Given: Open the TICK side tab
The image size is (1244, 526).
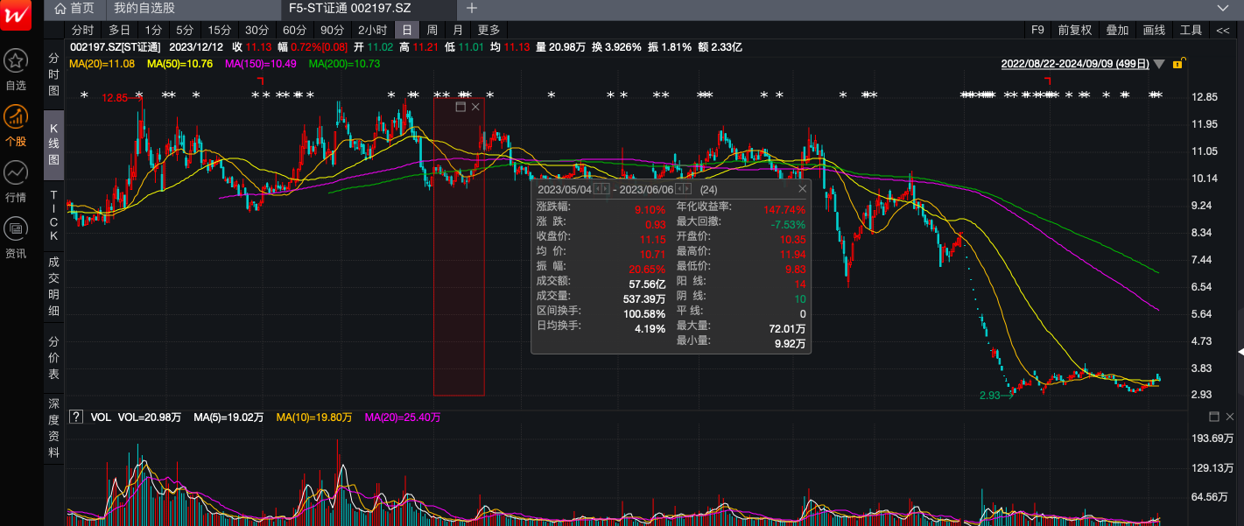Looking at the screenshot, I should click(53, 215).
